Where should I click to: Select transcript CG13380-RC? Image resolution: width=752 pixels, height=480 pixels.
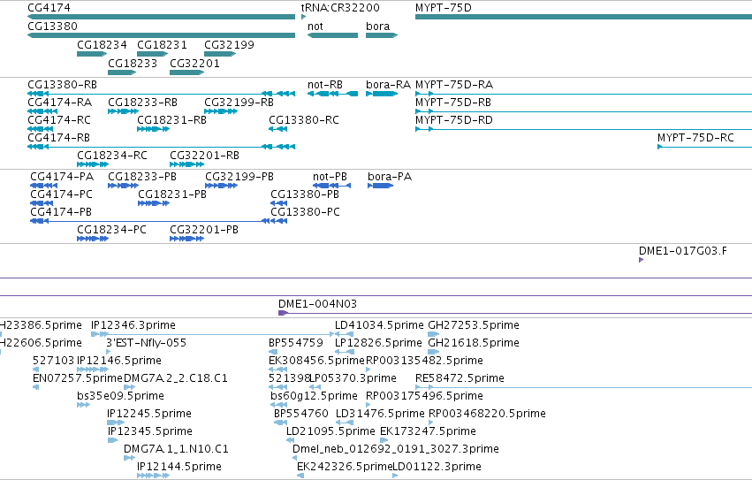(278, 129)
